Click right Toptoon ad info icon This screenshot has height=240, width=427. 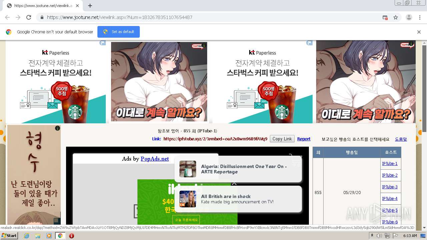point(411,44)
